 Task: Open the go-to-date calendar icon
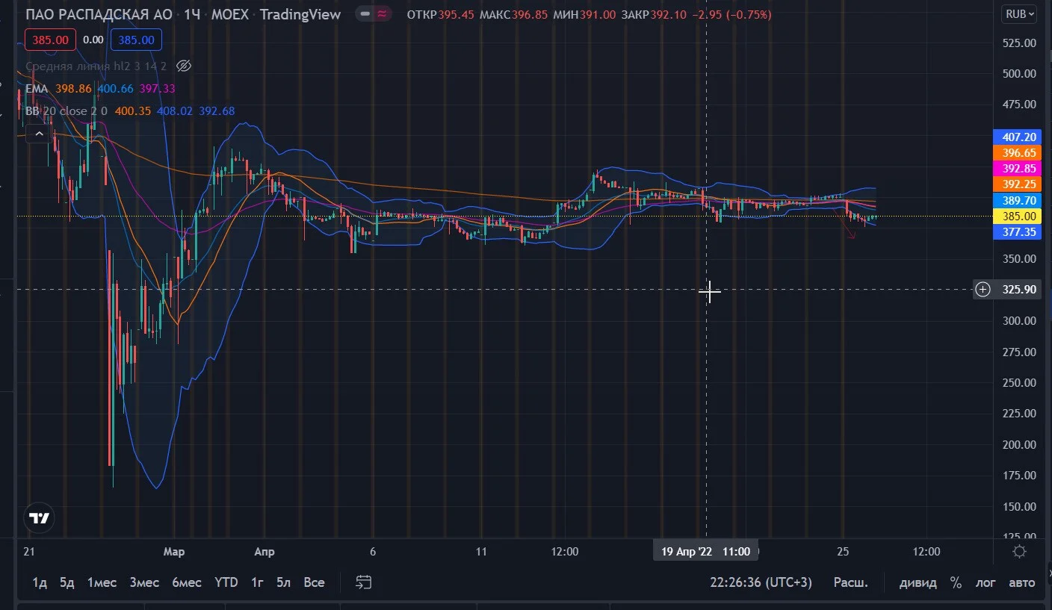pos(364,582)
